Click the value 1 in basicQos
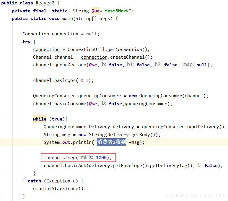 point(87,80)
